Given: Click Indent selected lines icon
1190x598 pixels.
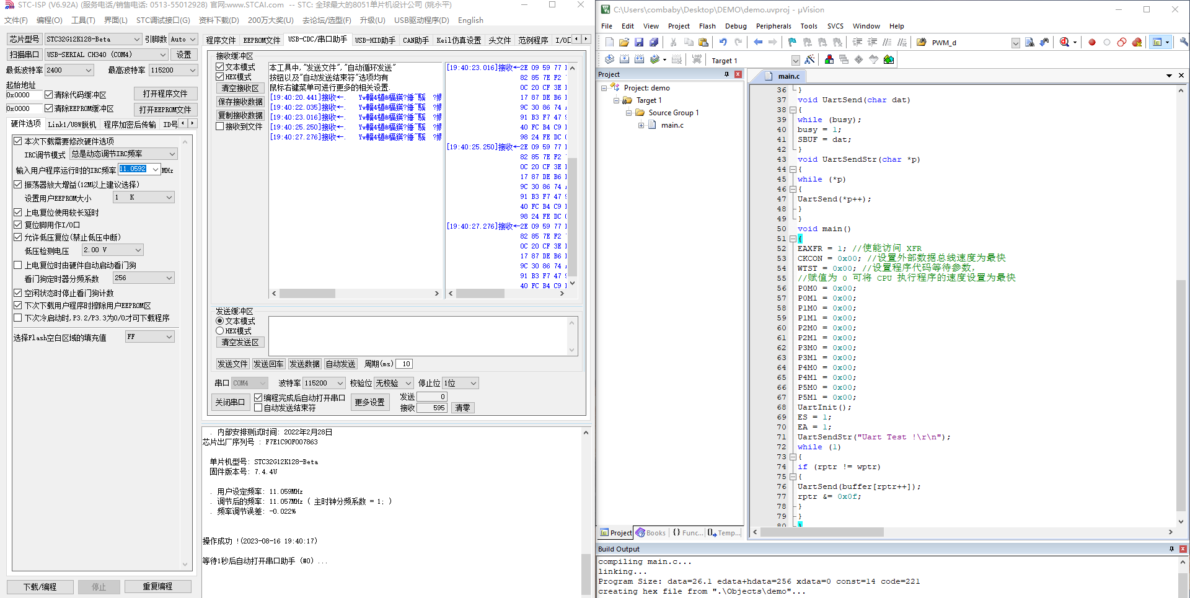Looking at the screenshot, I should 857,42.
